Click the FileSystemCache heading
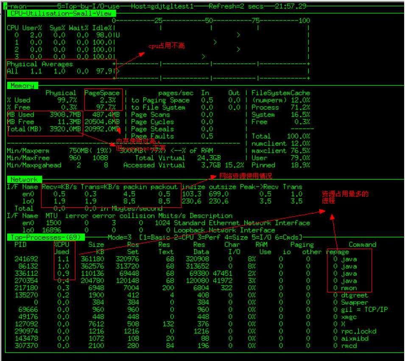This screenshot has width=405, height=361. point(281,93)
